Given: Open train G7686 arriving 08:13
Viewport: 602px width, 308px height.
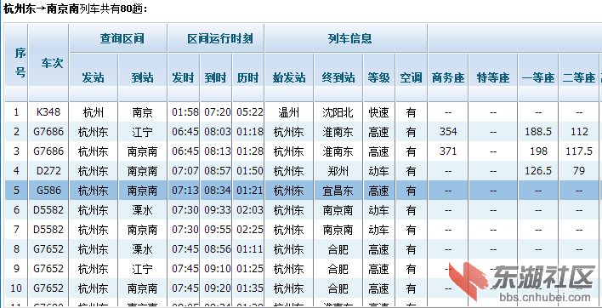Looking at the screenshot, I should click(x=48, y=151).
